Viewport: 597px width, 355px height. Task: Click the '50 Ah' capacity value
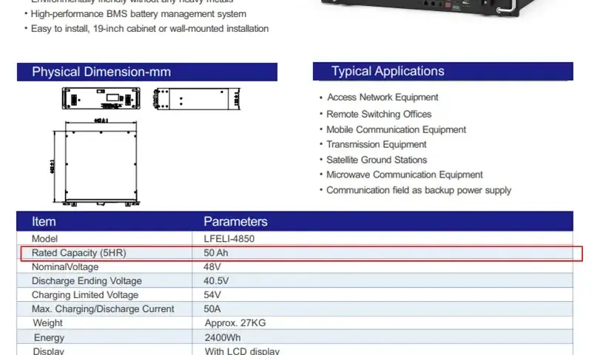tap(215, 253)
